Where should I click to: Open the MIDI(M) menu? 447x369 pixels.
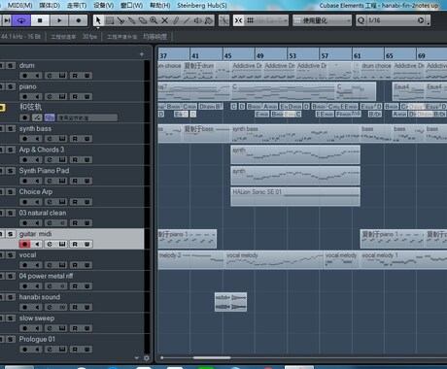(19, 6)
